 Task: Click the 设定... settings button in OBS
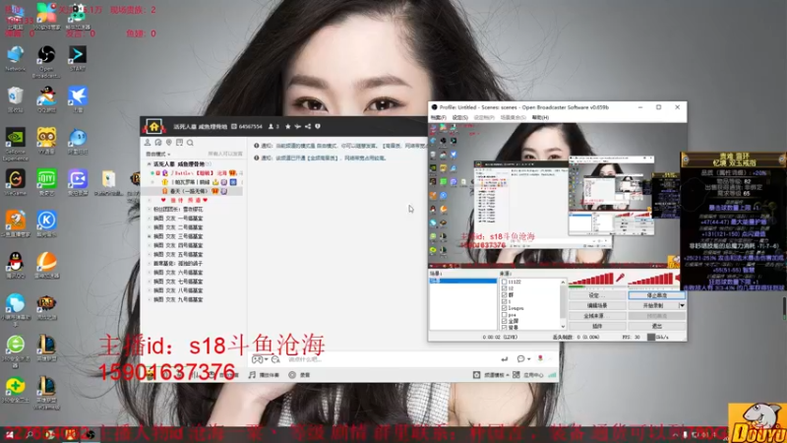(597, 295)
